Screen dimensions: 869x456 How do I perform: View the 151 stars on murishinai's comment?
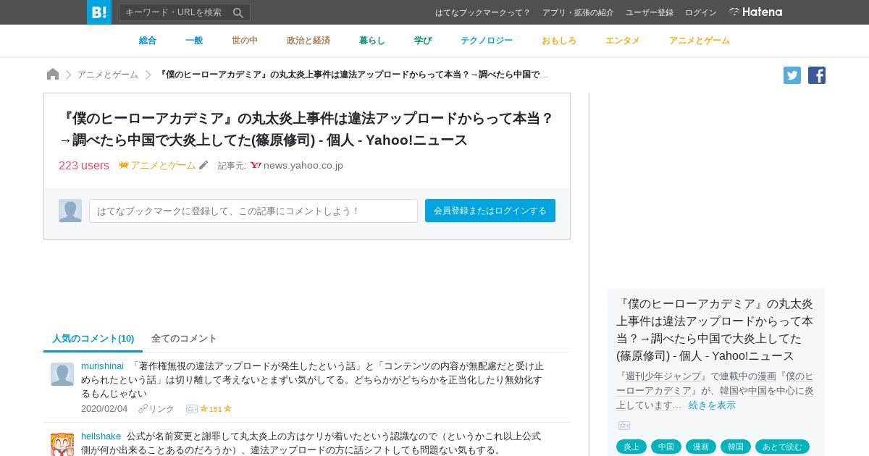coord(216,409)
